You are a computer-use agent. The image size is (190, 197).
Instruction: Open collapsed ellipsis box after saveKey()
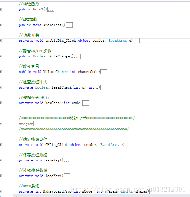[67, 160]
